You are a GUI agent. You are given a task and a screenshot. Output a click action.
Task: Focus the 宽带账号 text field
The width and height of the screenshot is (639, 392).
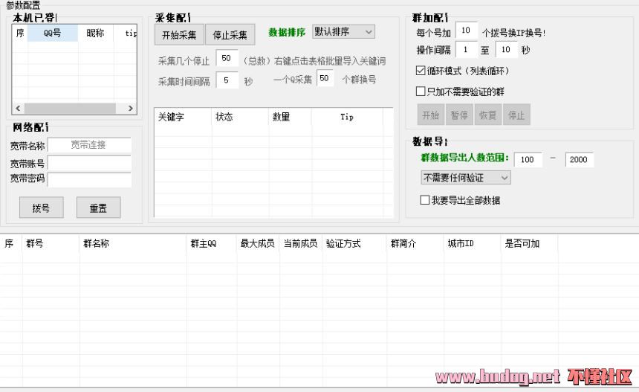pyautogui.click(x=89, y=162)
